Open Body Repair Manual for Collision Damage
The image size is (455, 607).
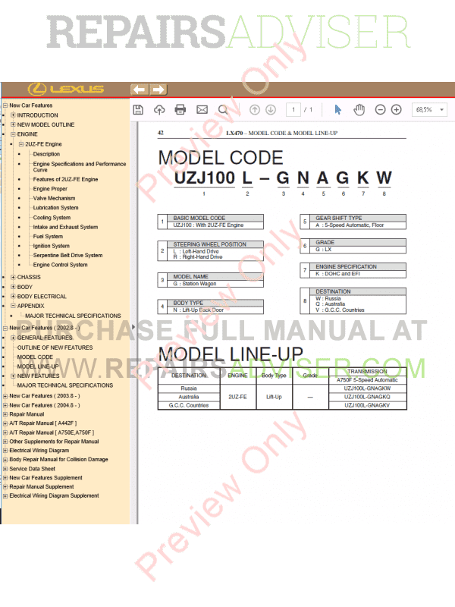tap(59, 460)
